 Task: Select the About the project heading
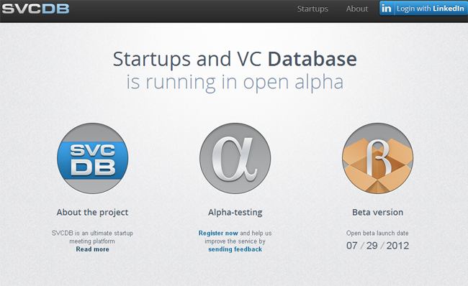click(93, 213)
